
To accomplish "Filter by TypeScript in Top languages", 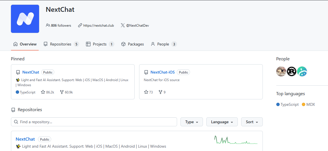I will (x=289, y=104).
